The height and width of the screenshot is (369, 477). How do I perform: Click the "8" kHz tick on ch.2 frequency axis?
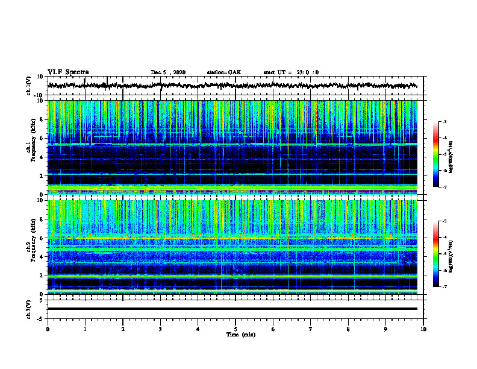point(43,219)
